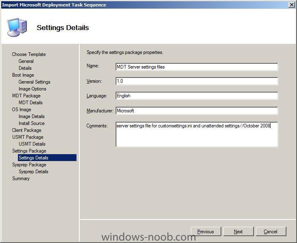Click the Manufacturer input field

tap(197, 111)
